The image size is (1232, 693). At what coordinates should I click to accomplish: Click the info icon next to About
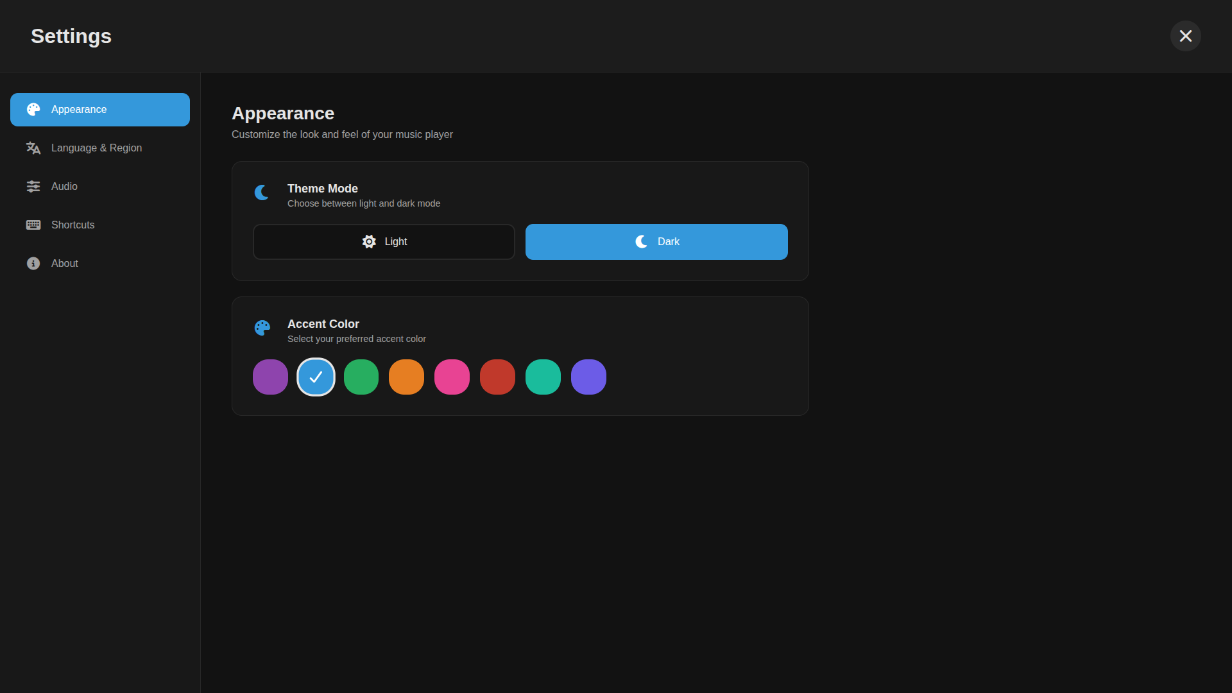pyautogui.click(x=33, y=263)
